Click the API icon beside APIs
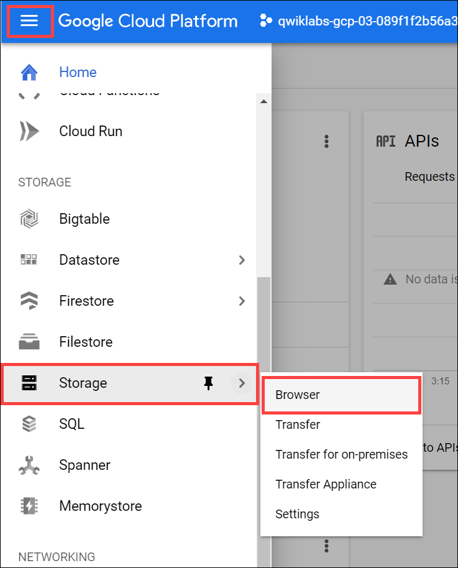The height and width of the screenshot is (568, 458). click(385, 141)
